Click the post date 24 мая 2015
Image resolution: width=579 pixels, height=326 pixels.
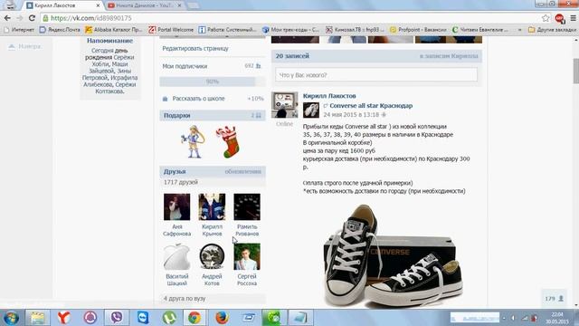351,115
